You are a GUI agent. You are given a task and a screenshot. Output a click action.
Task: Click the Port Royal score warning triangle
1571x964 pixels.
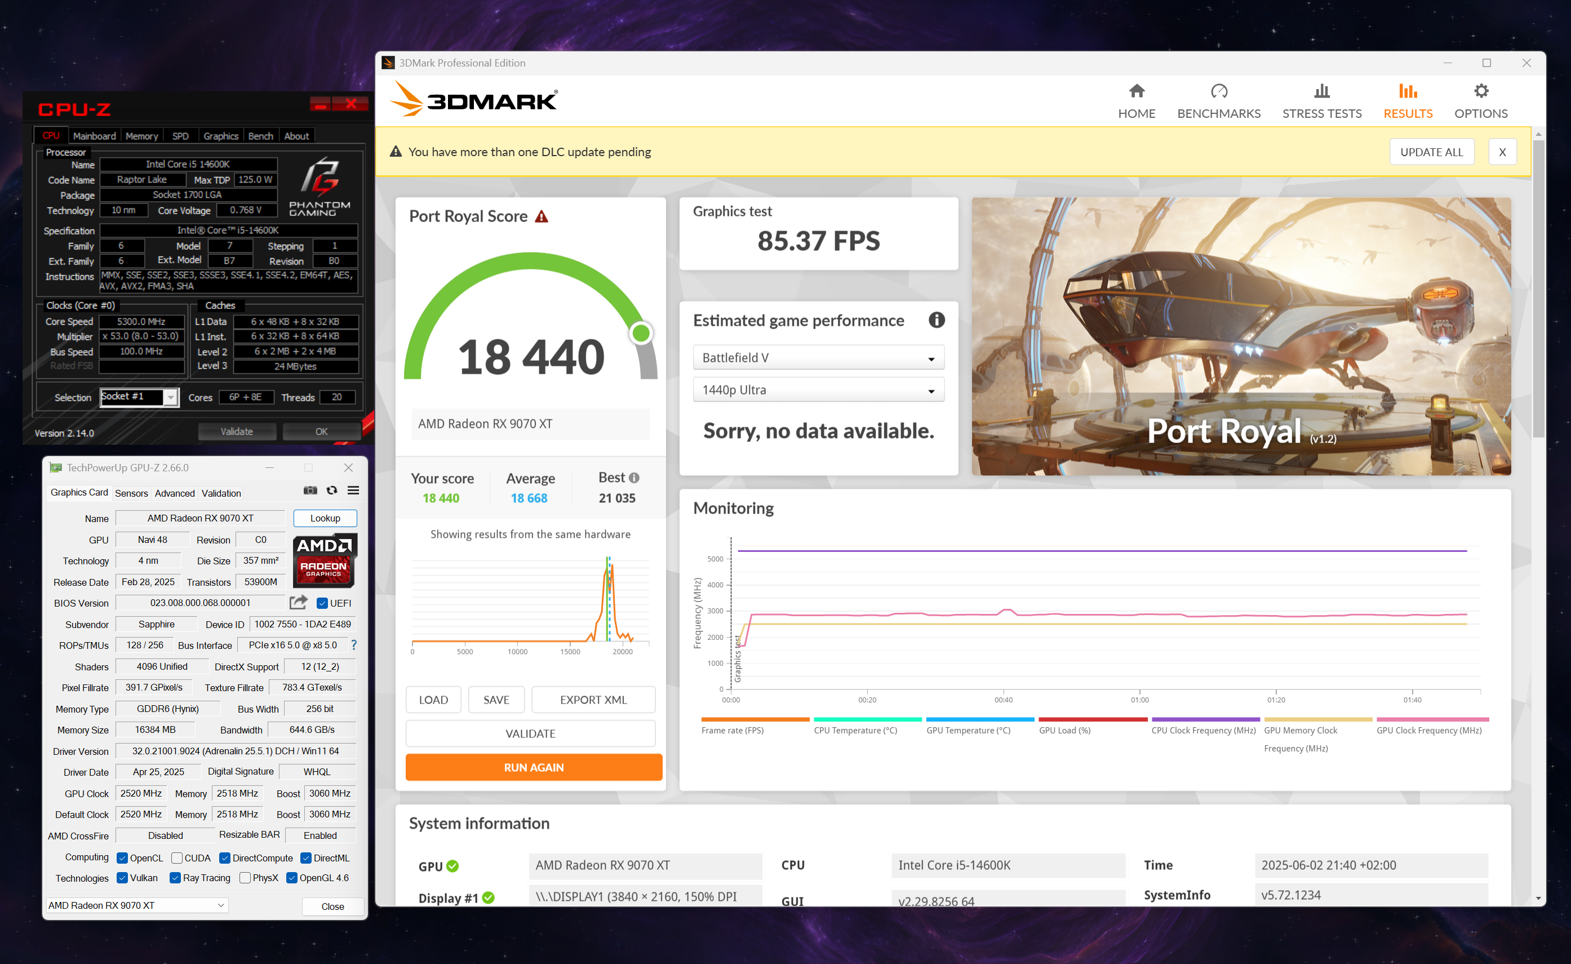point(542,217)
